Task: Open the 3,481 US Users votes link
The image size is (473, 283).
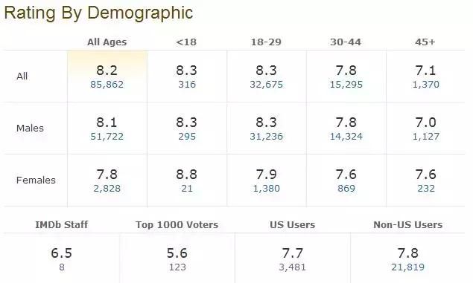Action: coord(292,267)
